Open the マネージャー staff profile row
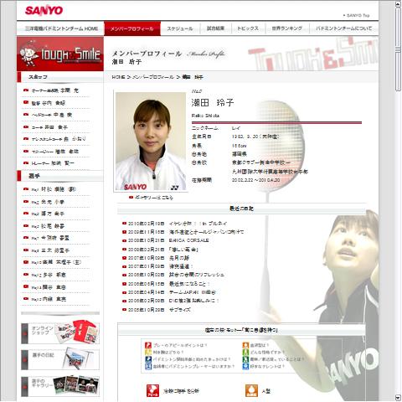This screenshot has width=402, height=402. point(55,152)
